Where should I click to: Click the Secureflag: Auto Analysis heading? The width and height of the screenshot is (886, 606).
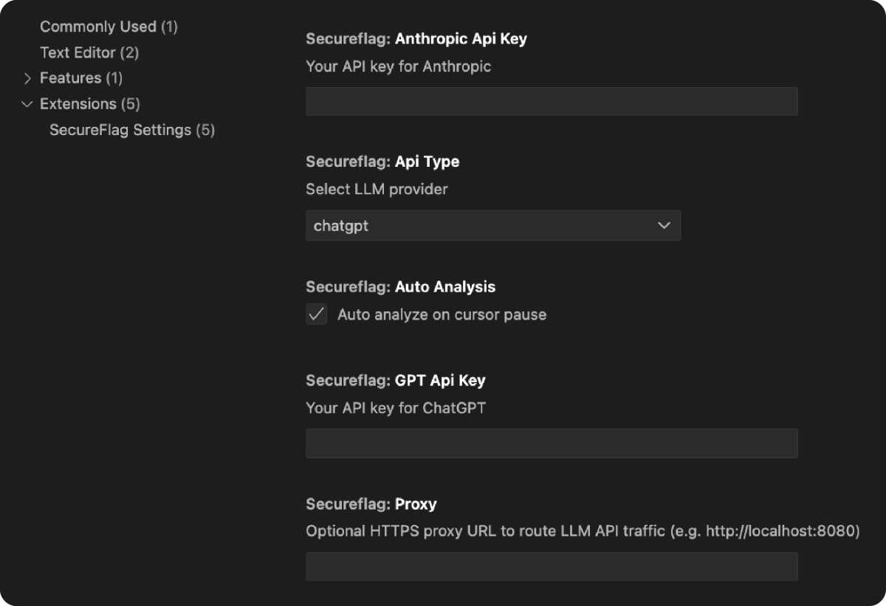coord(401,287)
